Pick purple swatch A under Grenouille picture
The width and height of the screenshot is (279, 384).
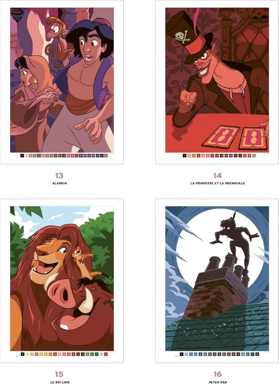point(231,156)
